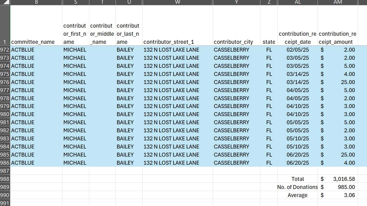The image size is (367, 206).
Task: Click an ACTBLUE cell in row 972
Action: tap(22, 50)
